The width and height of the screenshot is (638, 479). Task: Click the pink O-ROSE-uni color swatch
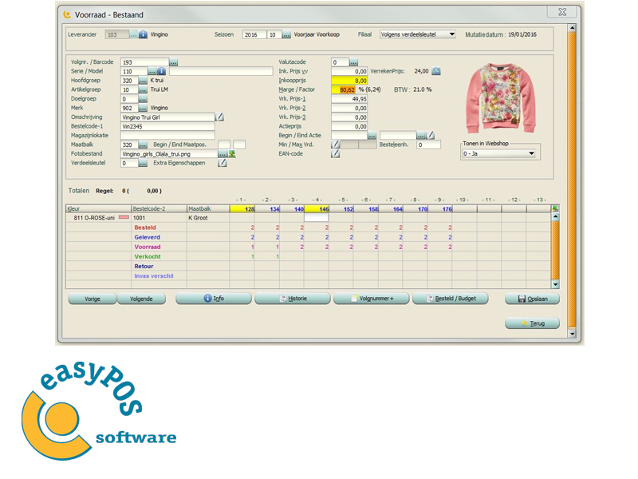(x=124, y=217)
